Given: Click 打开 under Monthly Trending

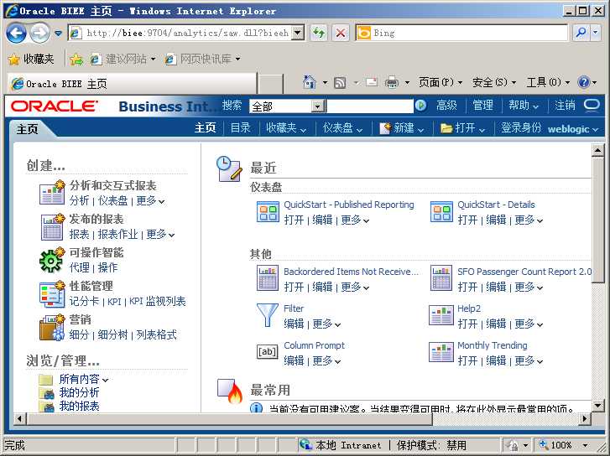Looking at the screenshot, I should click(467, 360).
